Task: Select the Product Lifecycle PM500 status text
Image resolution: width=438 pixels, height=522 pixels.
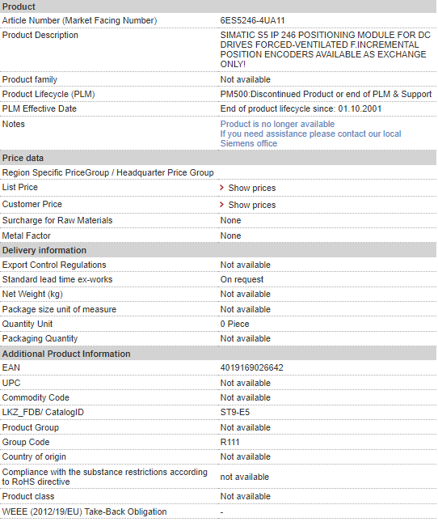Action: click(326, 94)
